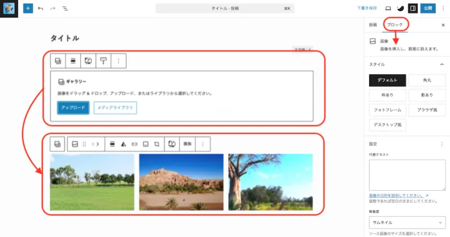Click the タイトル post heading
This screenshot has height=237, width=450.
pyautogui.click(x=65, y=38)
